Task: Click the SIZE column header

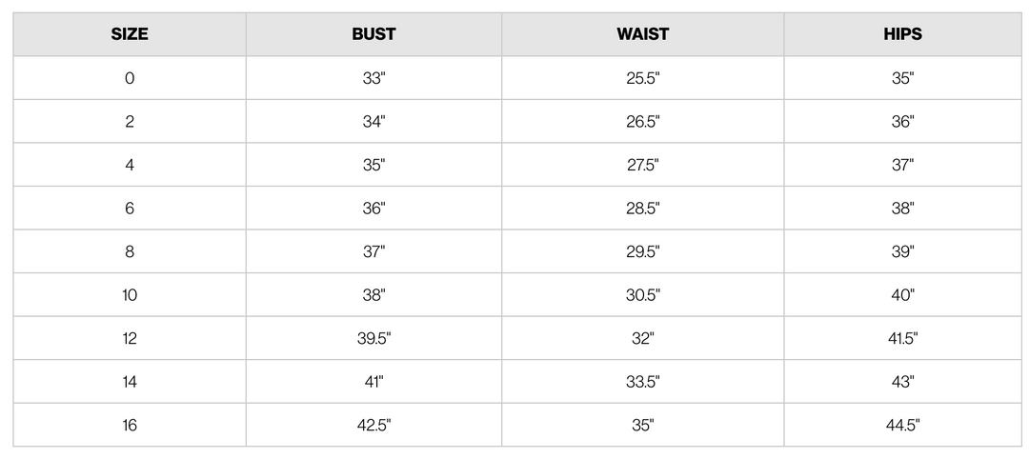Action: coord(130,34)
